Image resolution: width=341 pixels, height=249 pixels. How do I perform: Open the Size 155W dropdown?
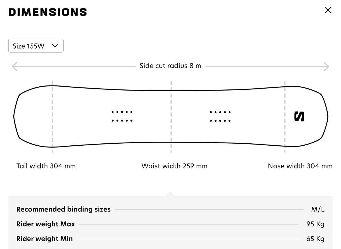tap(36, 46)
